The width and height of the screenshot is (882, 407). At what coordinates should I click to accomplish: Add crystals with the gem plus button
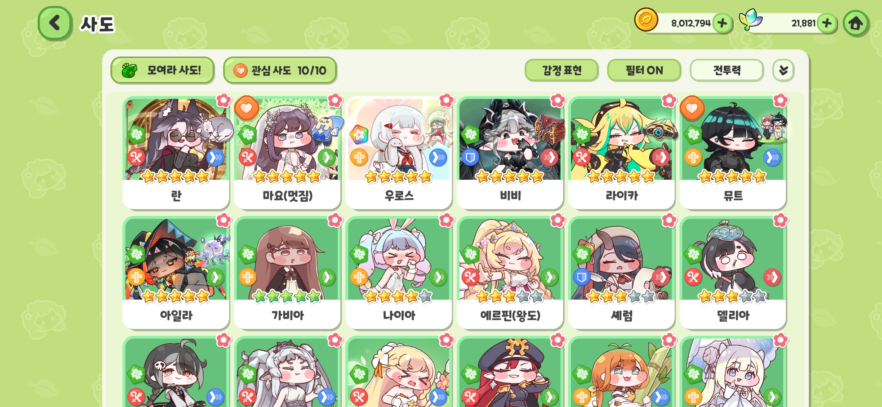[x=827, y=23]
